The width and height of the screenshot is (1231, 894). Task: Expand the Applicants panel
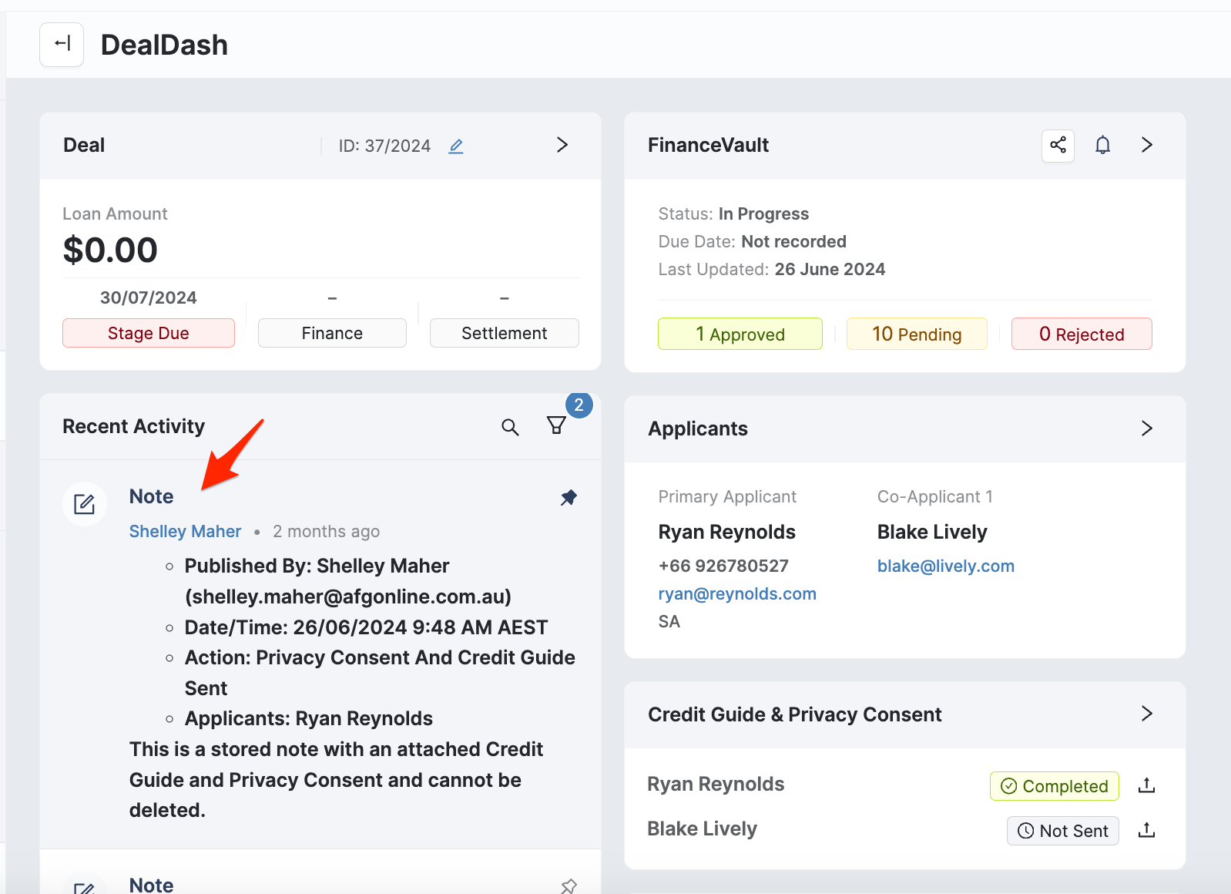click(1146, 429)
